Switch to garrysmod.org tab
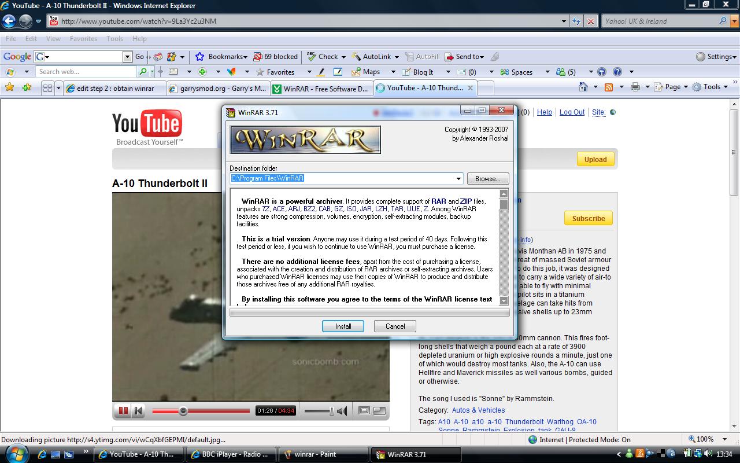This screenshot has width=740, height=463. click(218, 89)
